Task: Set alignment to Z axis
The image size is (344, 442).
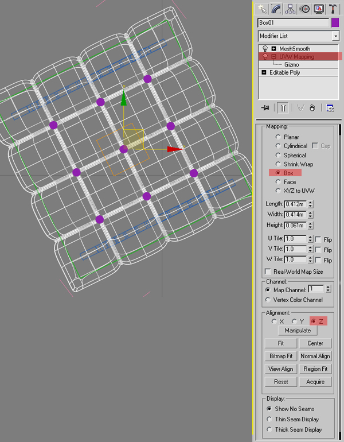Action: (x=314, y=321)
